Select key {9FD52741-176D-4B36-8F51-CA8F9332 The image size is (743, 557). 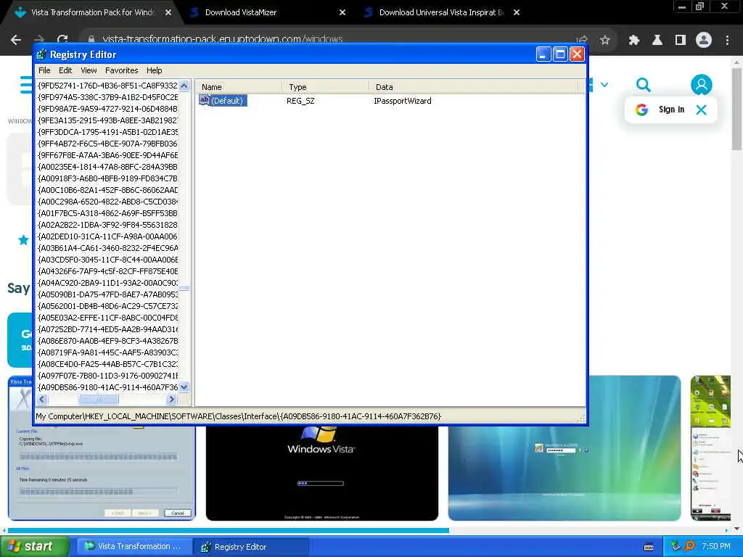(x=107, y=86)
